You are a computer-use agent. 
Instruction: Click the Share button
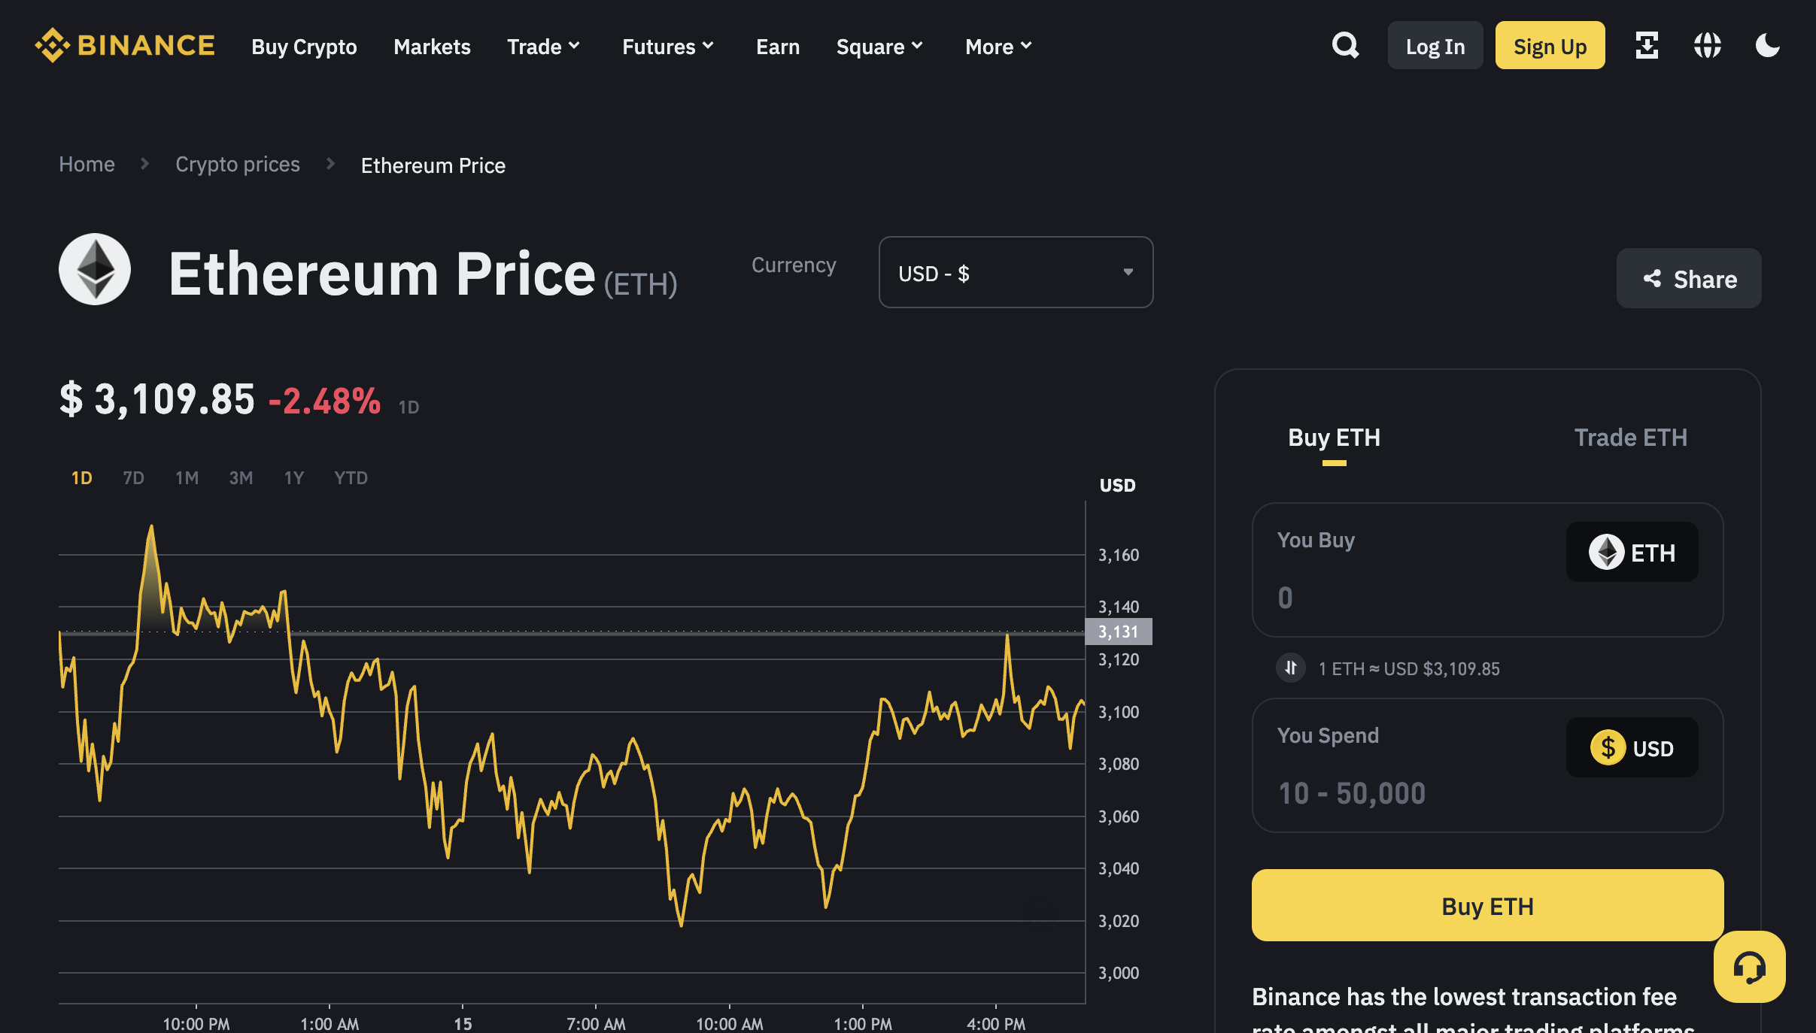coord(1688,279)
